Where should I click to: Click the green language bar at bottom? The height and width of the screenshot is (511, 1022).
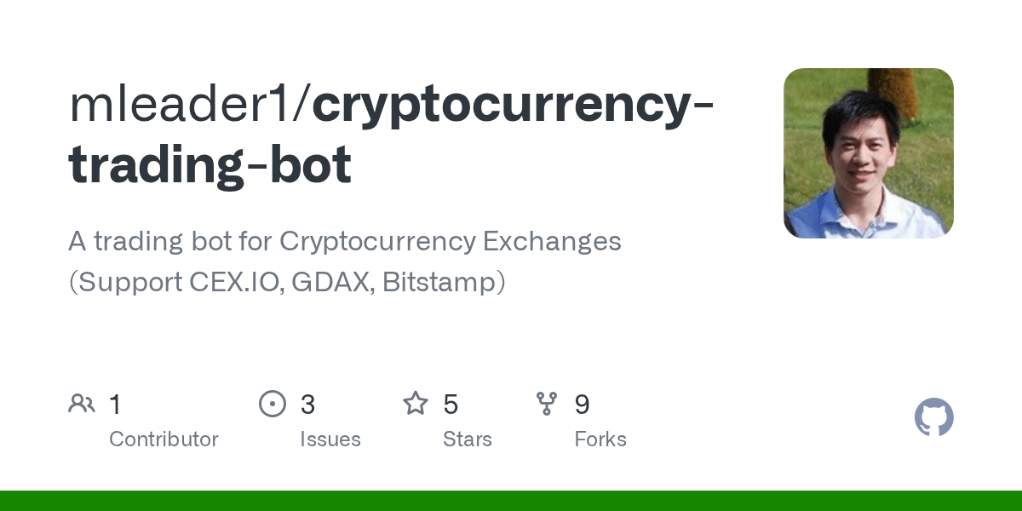point(511,501)
